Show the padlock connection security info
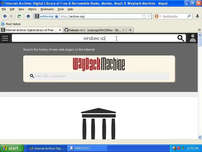This screenshot has width=202, height=152. click(57, 16)
